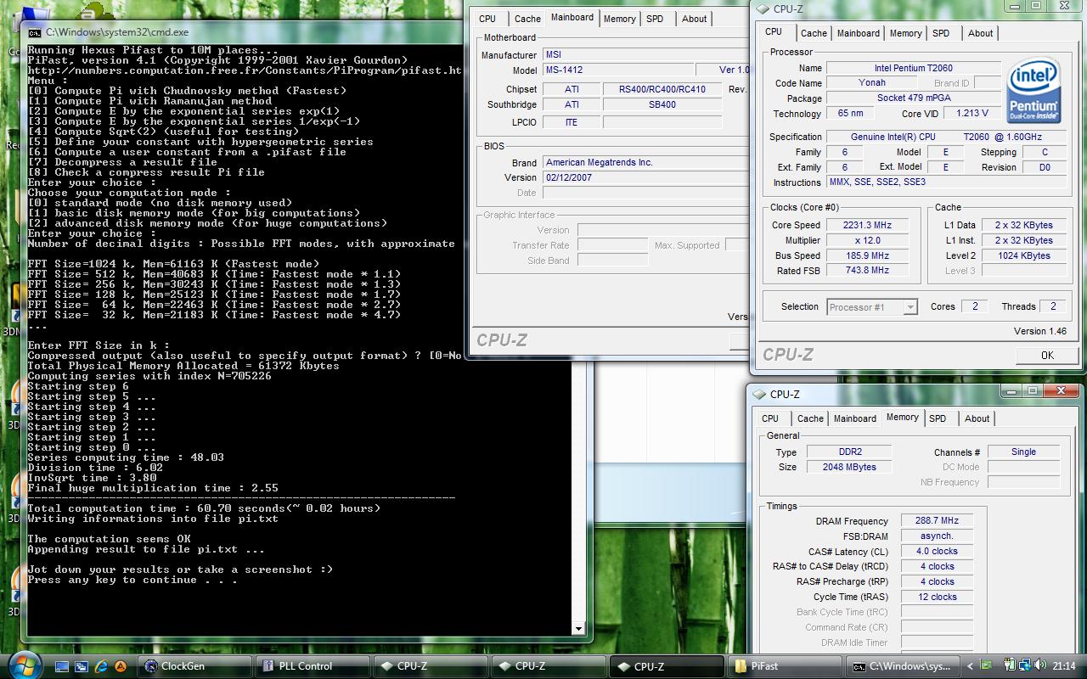Open the PiFast folder taskbar button
This screenshot has height=679, width=1087.
[x=785, y=666]
